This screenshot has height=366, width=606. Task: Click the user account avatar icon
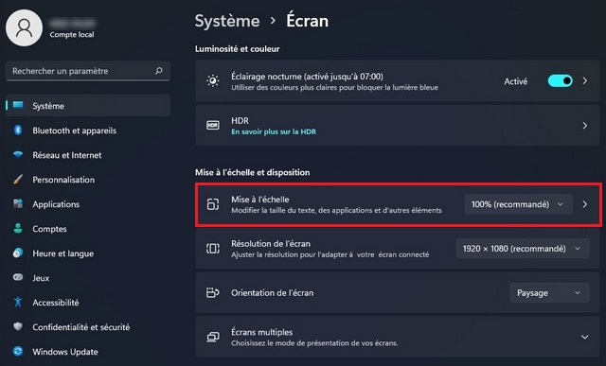click(24, 27)
